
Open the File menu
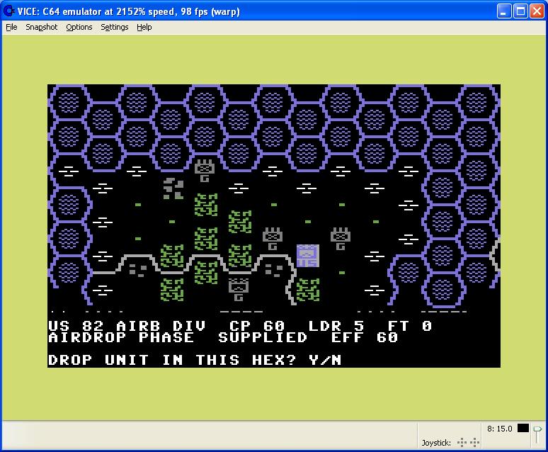11,27
